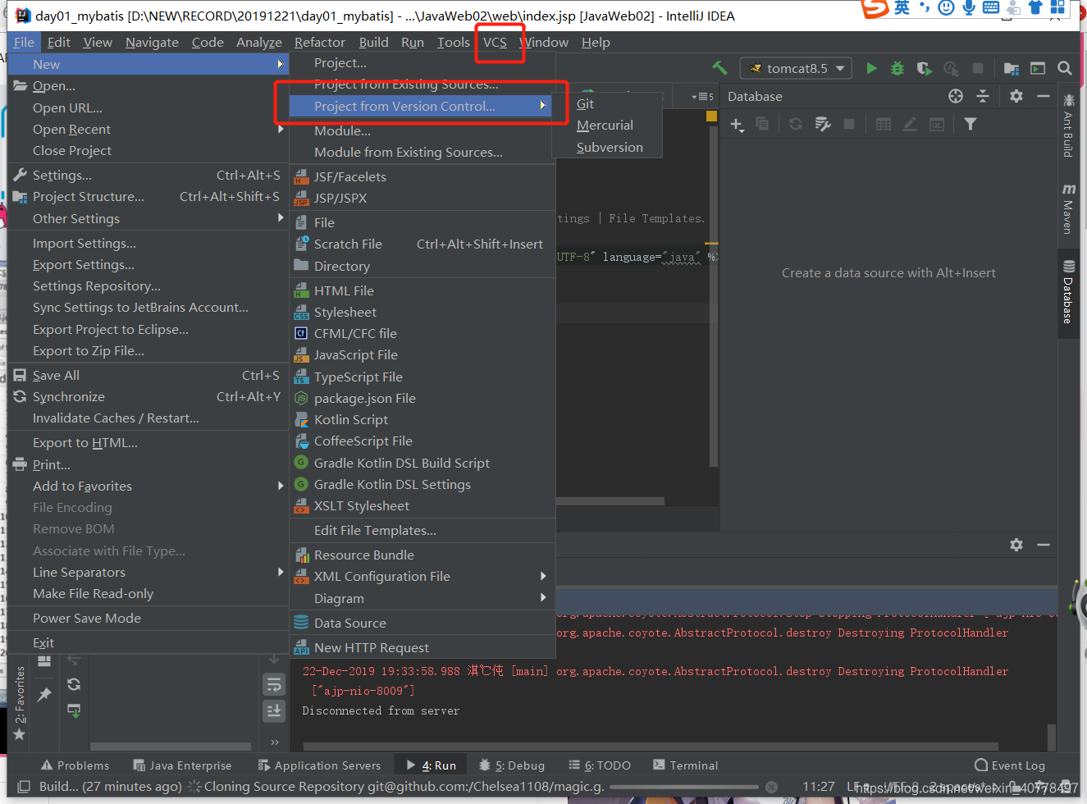Open Ant Build side panel
Viewport: 1087px width, 804px height.
1068,126
